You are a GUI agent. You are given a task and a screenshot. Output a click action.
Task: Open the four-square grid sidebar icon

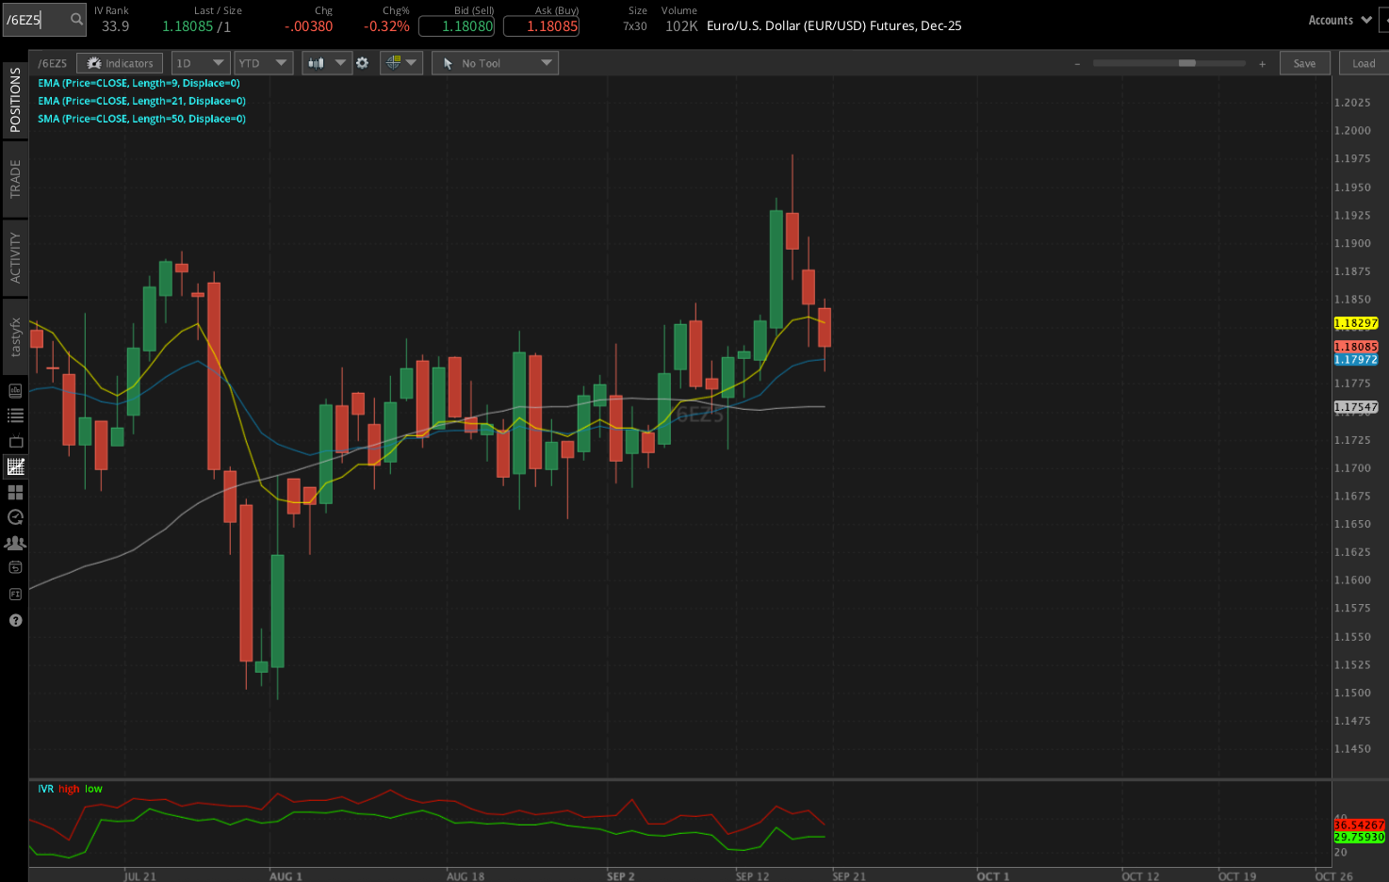[x=15, y=492]
